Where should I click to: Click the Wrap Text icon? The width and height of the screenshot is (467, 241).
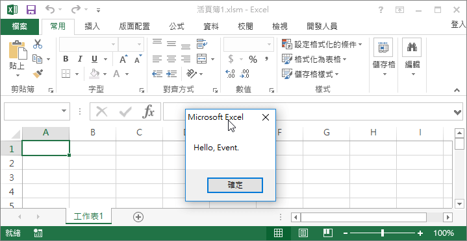[x=202, y=44]
